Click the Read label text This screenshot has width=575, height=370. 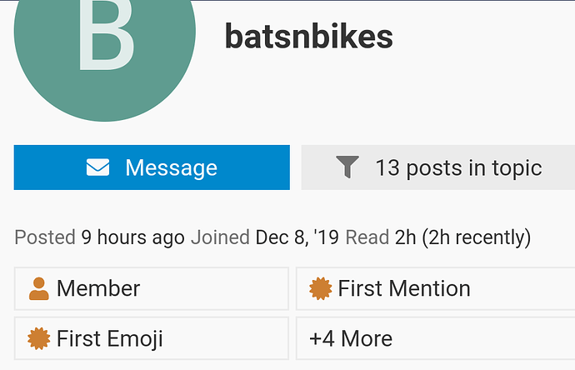point(367,237)
